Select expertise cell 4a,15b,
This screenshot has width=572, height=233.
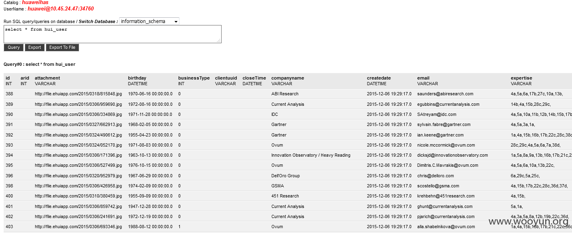click(518, 196)
